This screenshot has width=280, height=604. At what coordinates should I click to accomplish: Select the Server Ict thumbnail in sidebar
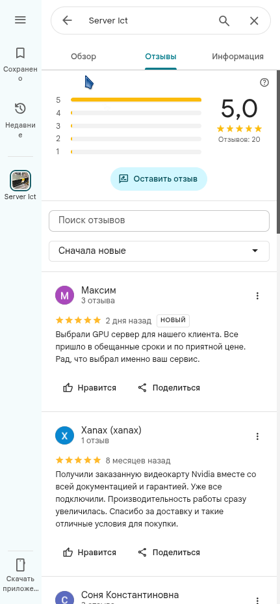coord(20,180)
